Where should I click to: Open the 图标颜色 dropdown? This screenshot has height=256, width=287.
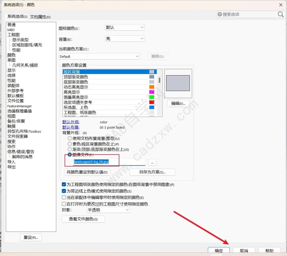[x=124, y=27]
